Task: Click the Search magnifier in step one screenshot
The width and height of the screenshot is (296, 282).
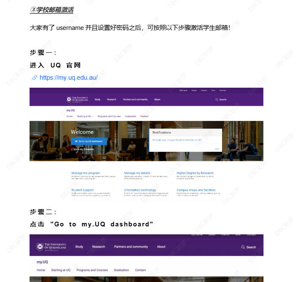Action: (x=217, y=99)
